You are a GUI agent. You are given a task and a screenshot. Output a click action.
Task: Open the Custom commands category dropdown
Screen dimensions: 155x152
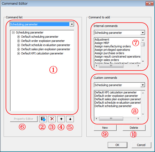(x=143, y=85)
